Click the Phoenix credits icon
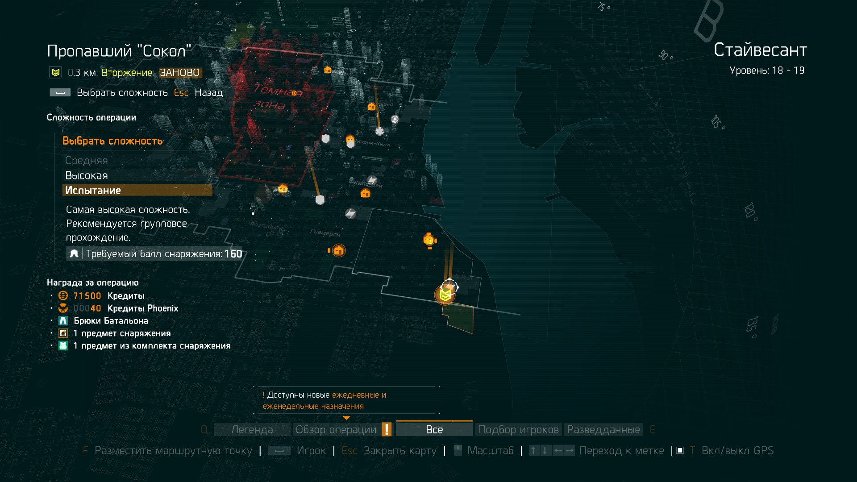 pos(63,308)
